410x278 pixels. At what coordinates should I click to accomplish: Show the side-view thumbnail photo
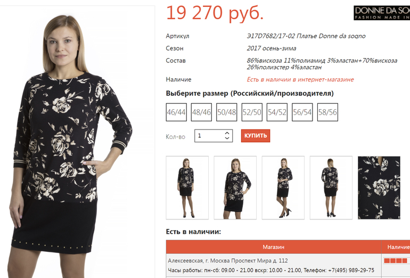point(283,188)
